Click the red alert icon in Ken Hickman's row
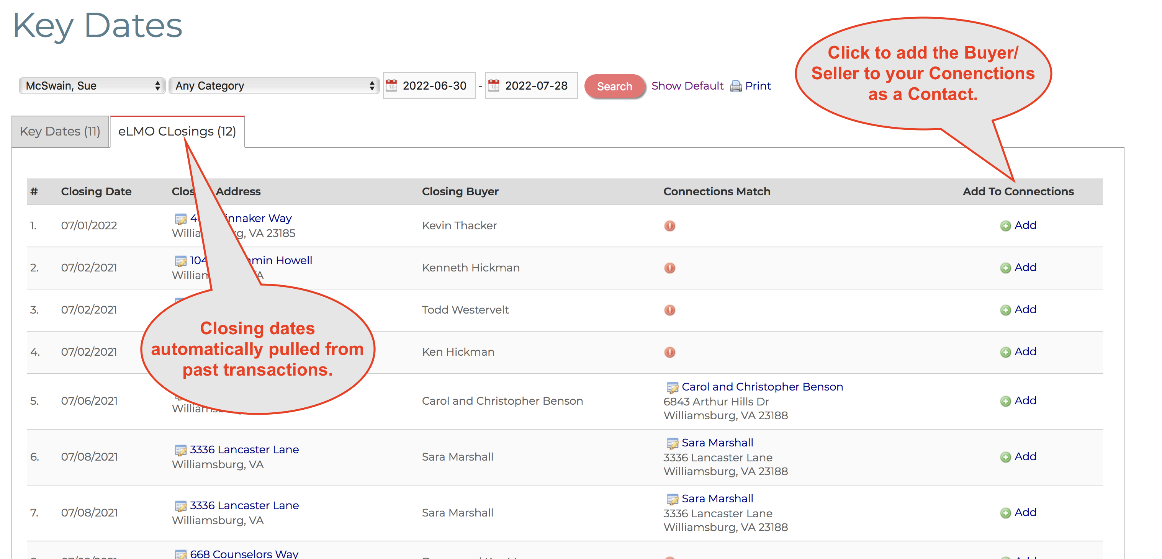 click(669, 352)
